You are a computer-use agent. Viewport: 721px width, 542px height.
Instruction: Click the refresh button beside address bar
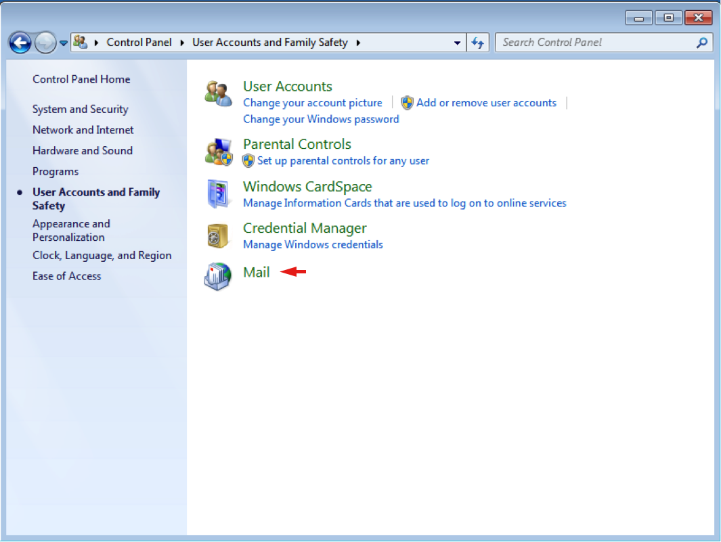pos(478,43)
